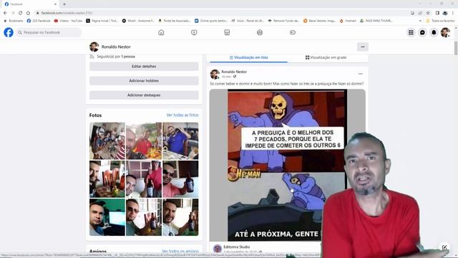Open the photo of the man in a blue shirt

tap(180, 141)
